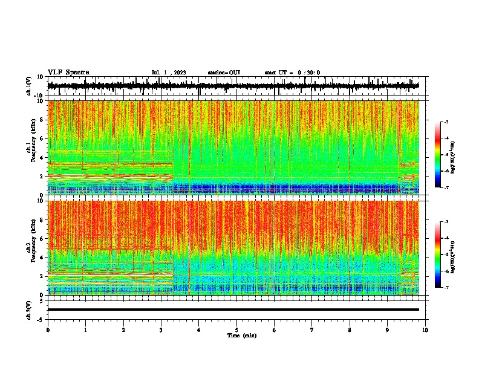The width and height of the screenshot is (479, 370).
Task: Click the ch.1 spectrogram color scale bar
Action: pyautogui.click(x=438, y=155)
